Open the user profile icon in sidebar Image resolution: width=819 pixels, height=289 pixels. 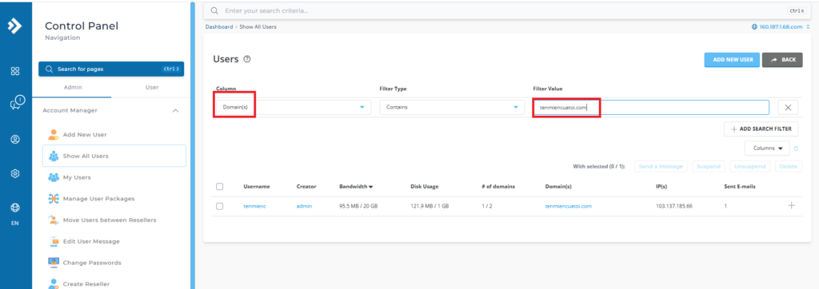coord(15,139)
